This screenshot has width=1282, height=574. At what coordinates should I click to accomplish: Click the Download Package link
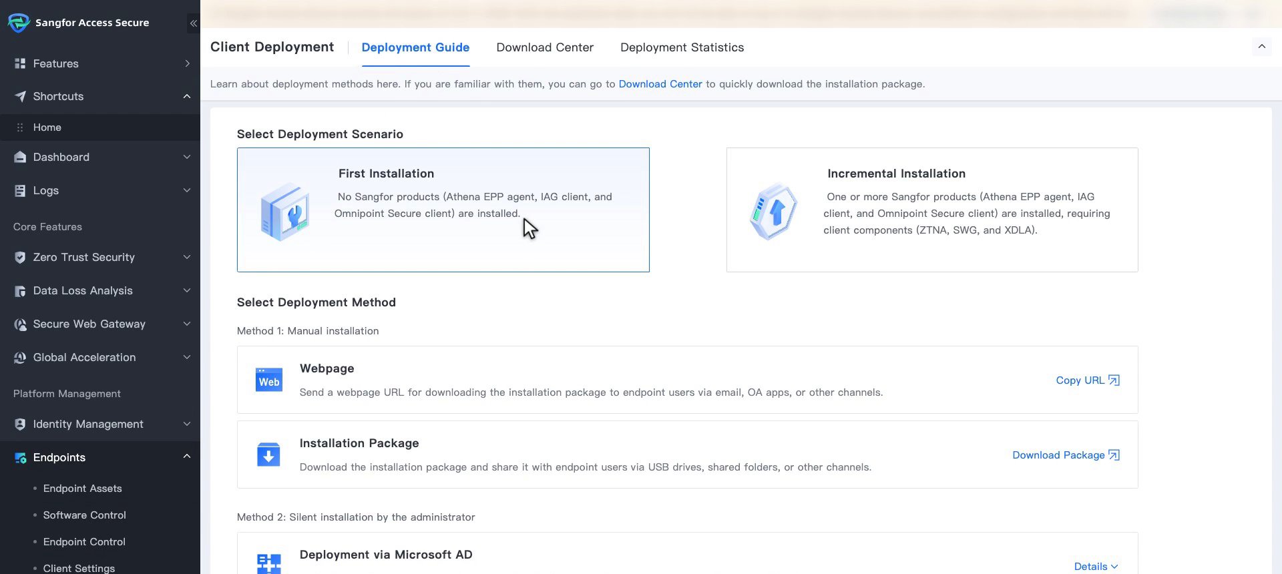tap(1066, 455)
